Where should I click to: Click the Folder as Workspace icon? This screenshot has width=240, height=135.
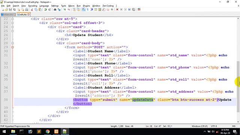point(108,9)
